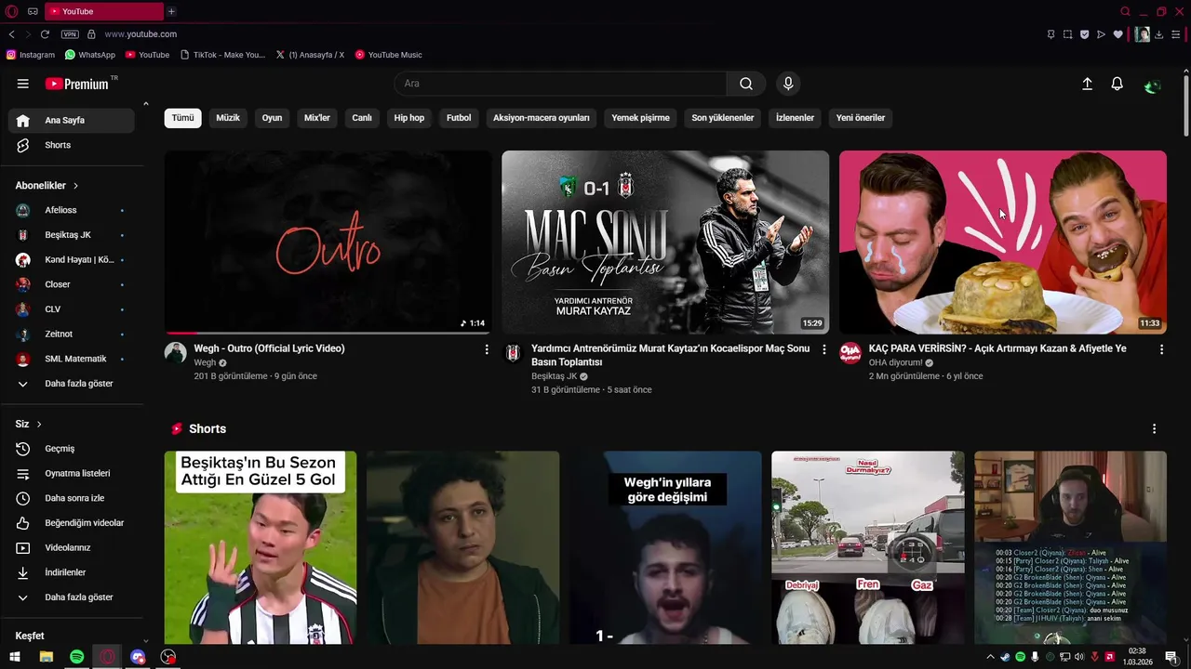Open the YouTube account avatar menu
Screen dimensions: 1191x669
point(1153,85)
